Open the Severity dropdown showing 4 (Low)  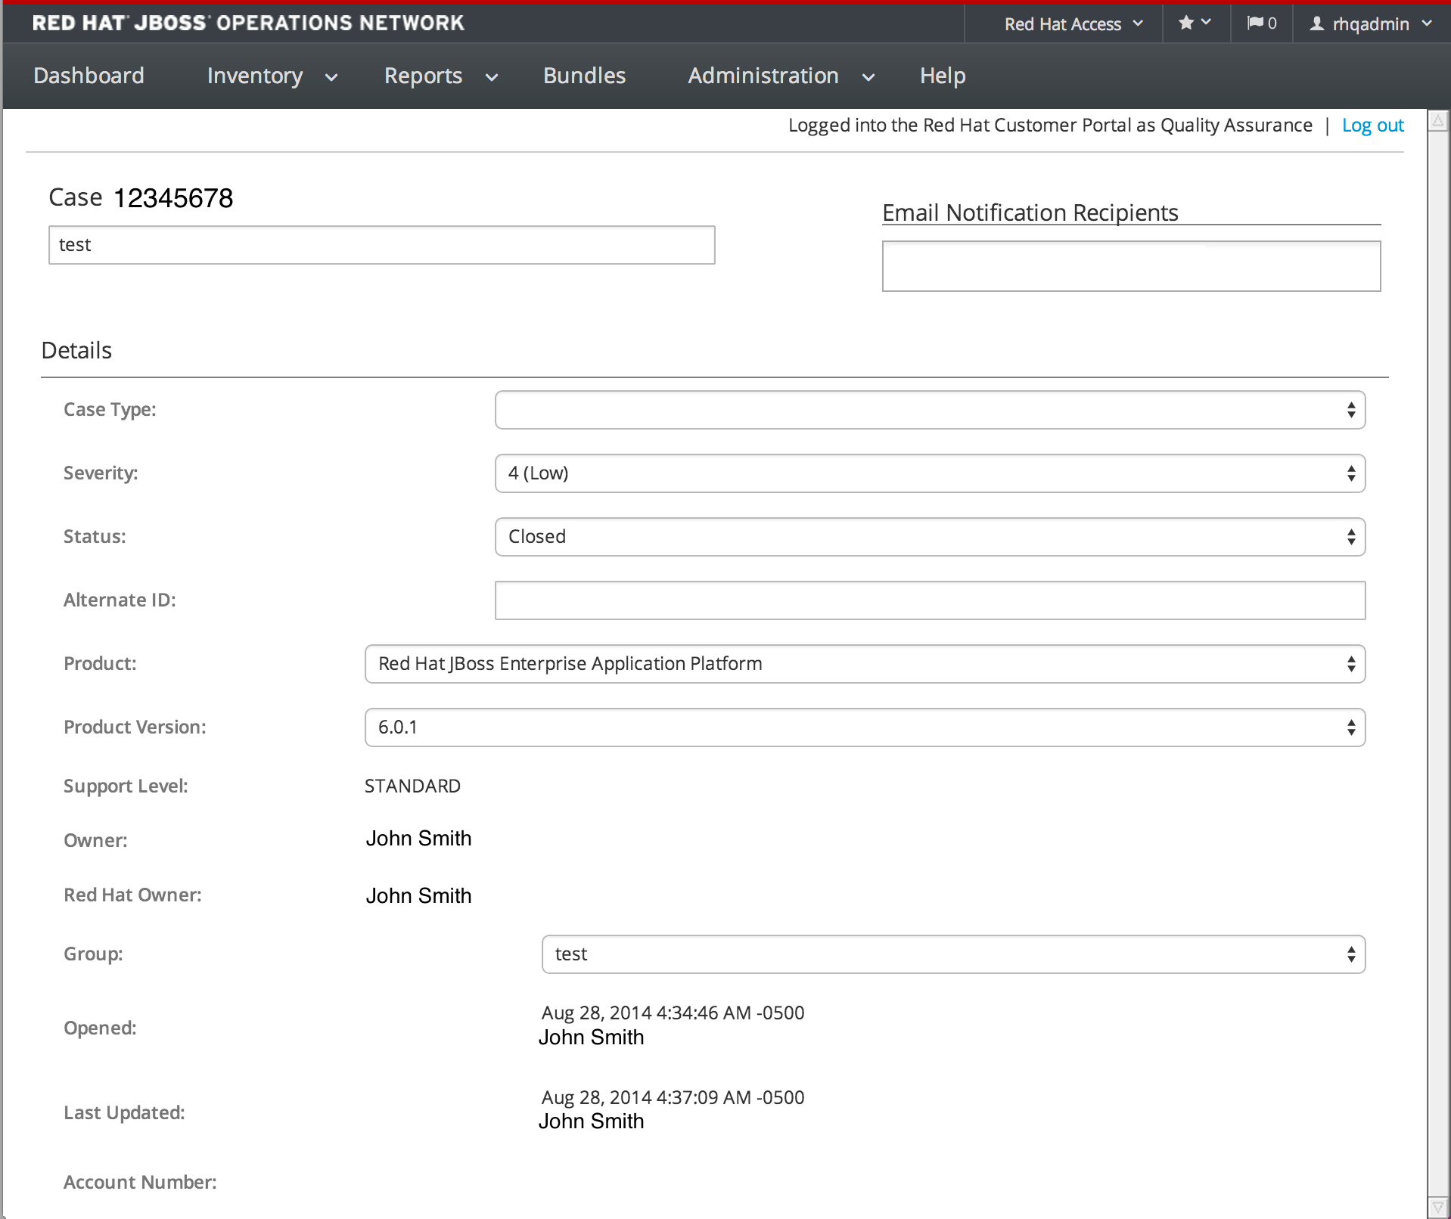pos(930,473)
